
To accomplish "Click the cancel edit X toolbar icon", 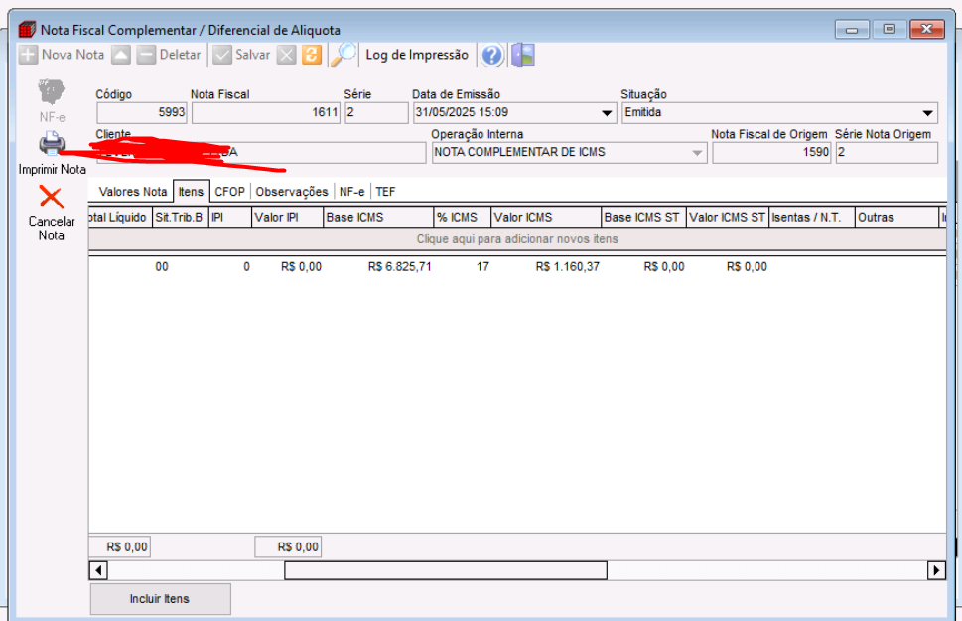I will point(286,55).
